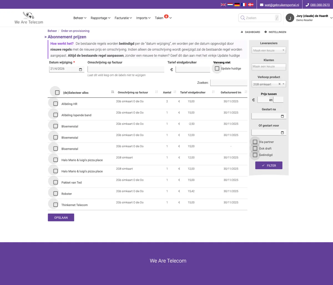Expand the Facturatie menu
The image size is (333, 285).
pos(123,18)
